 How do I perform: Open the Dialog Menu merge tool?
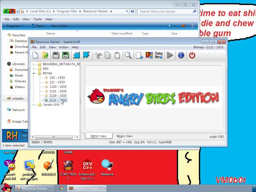click(159, 55)
